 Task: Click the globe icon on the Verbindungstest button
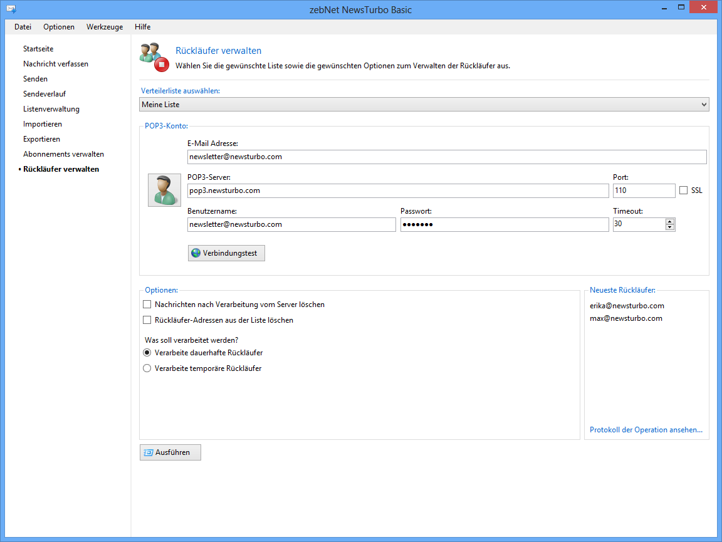(196, 253)
